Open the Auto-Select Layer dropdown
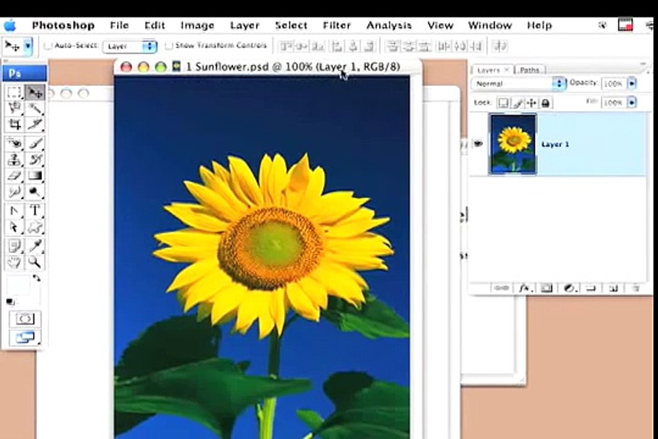Screen dimensions: 658x439 (x=130, y=46)
